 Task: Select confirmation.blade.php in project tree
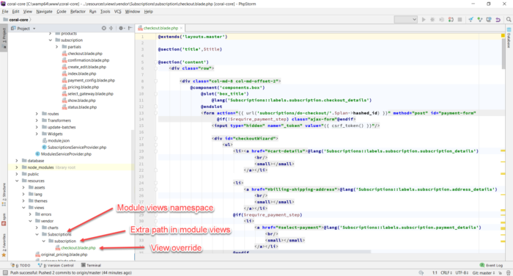click(86, 60)
